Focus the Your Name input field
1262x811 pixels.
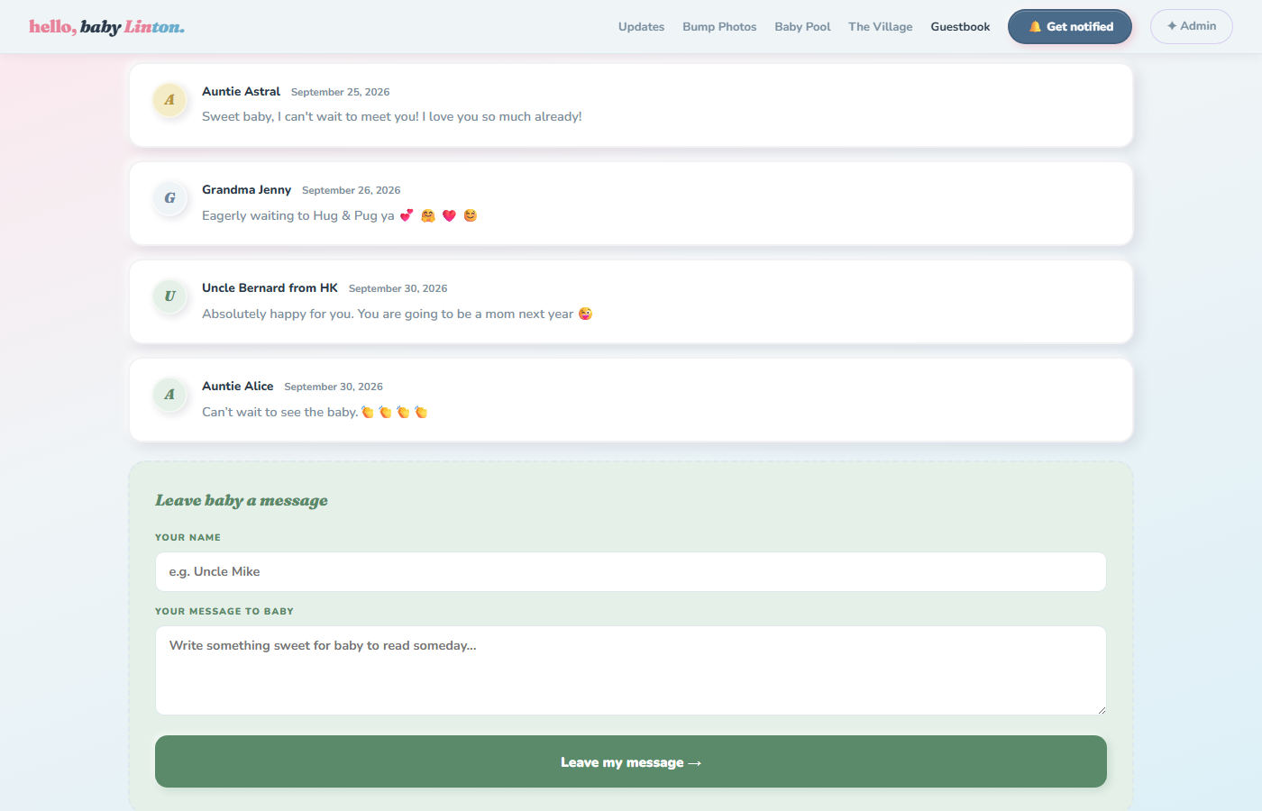coord(631,572)
